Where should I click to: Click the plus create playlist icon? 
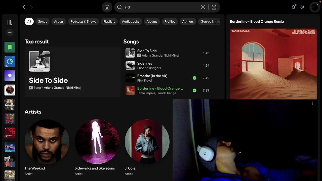(x=10, y=32)
